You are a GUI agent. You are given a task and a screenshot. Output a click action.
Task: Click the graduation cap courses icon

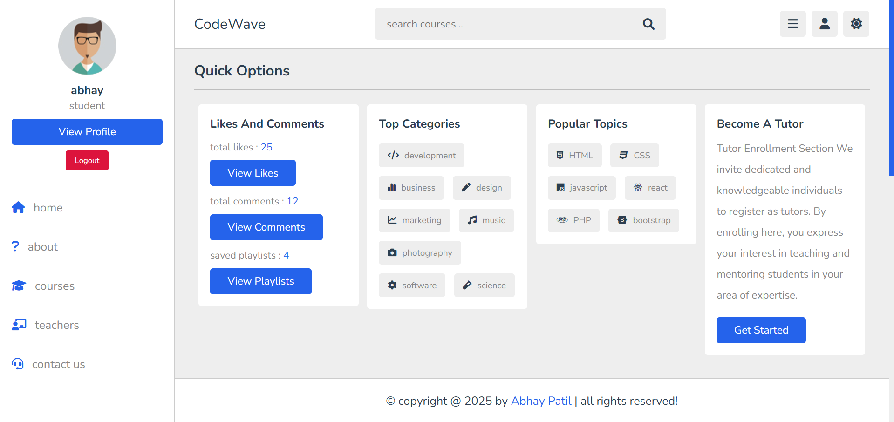point(19,286)
